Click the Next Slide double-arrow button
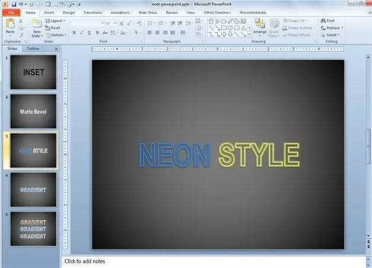This screenshot has width=372, height=268. (x=368, y=247)
